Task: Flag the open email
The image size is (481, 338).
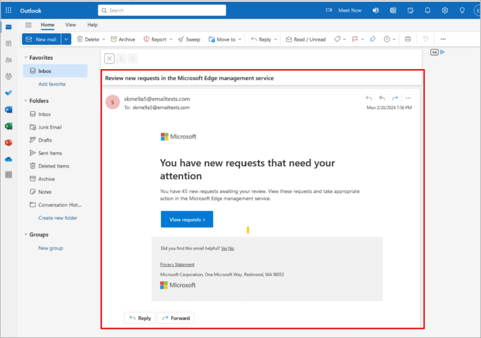Action: [355, 39]
